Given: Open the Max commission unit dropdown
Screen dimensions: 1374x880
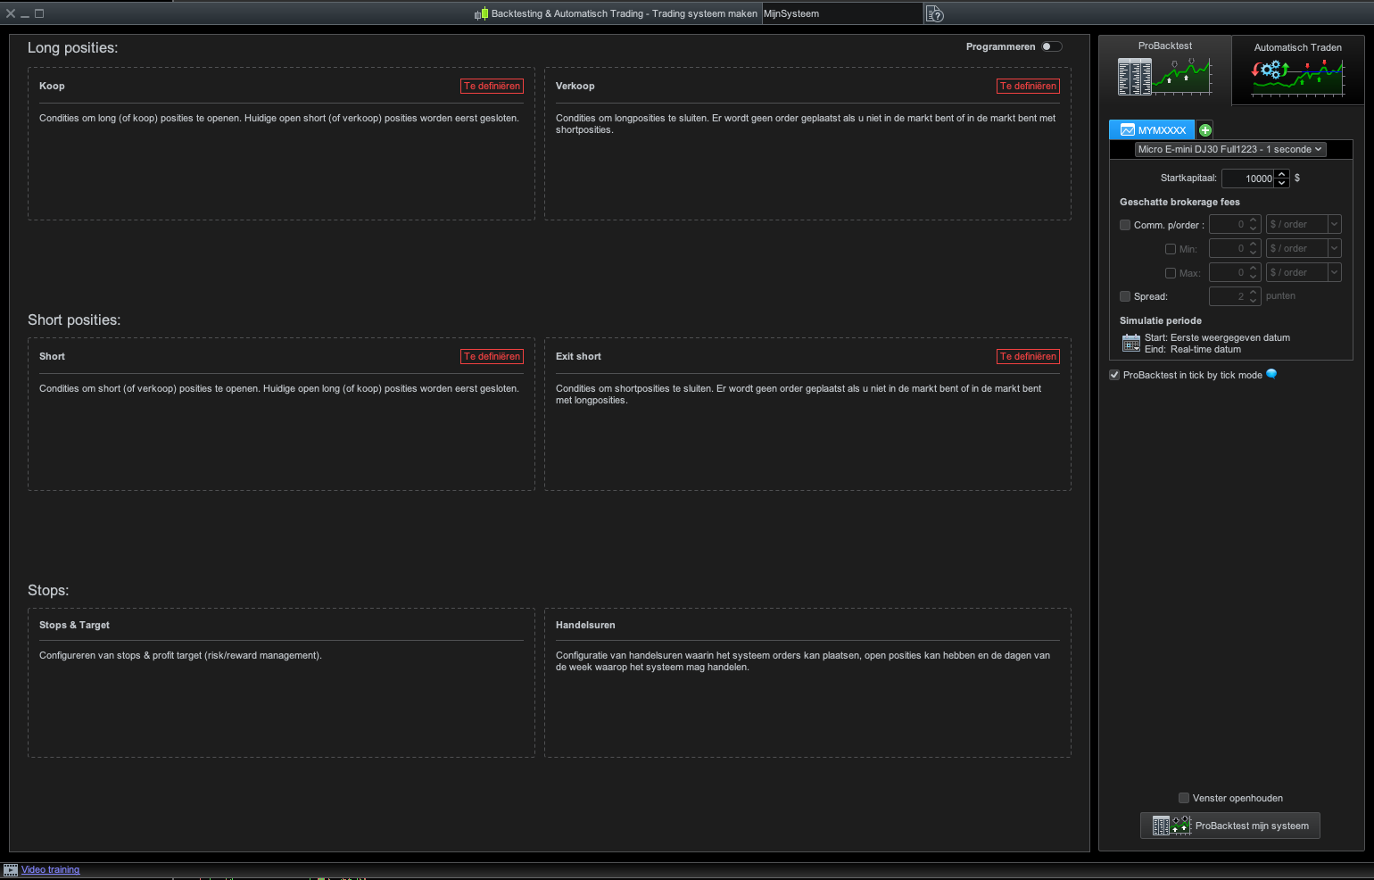Looking at the screenshot, I should 1304,272.
